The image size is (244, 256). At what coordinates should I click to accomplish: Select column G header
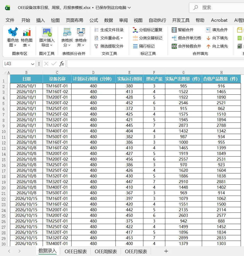pos(183,72)
